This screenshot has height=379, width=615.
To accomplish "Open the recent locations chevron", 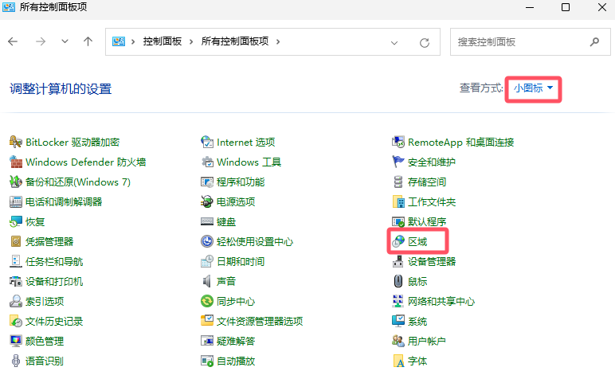I will click(65, 41).
